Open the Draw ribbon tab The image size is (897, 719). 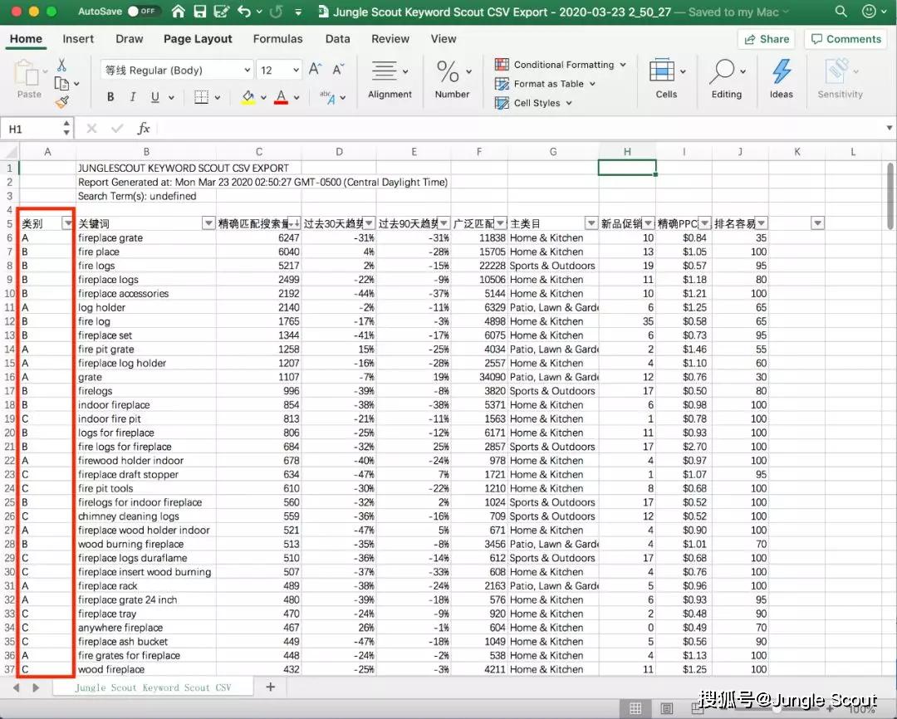tap(130, 39)
